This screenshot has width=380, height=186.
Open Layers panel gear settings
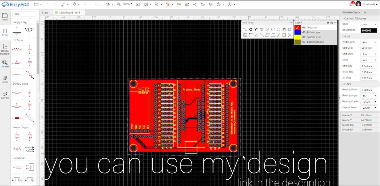[331, 23]
